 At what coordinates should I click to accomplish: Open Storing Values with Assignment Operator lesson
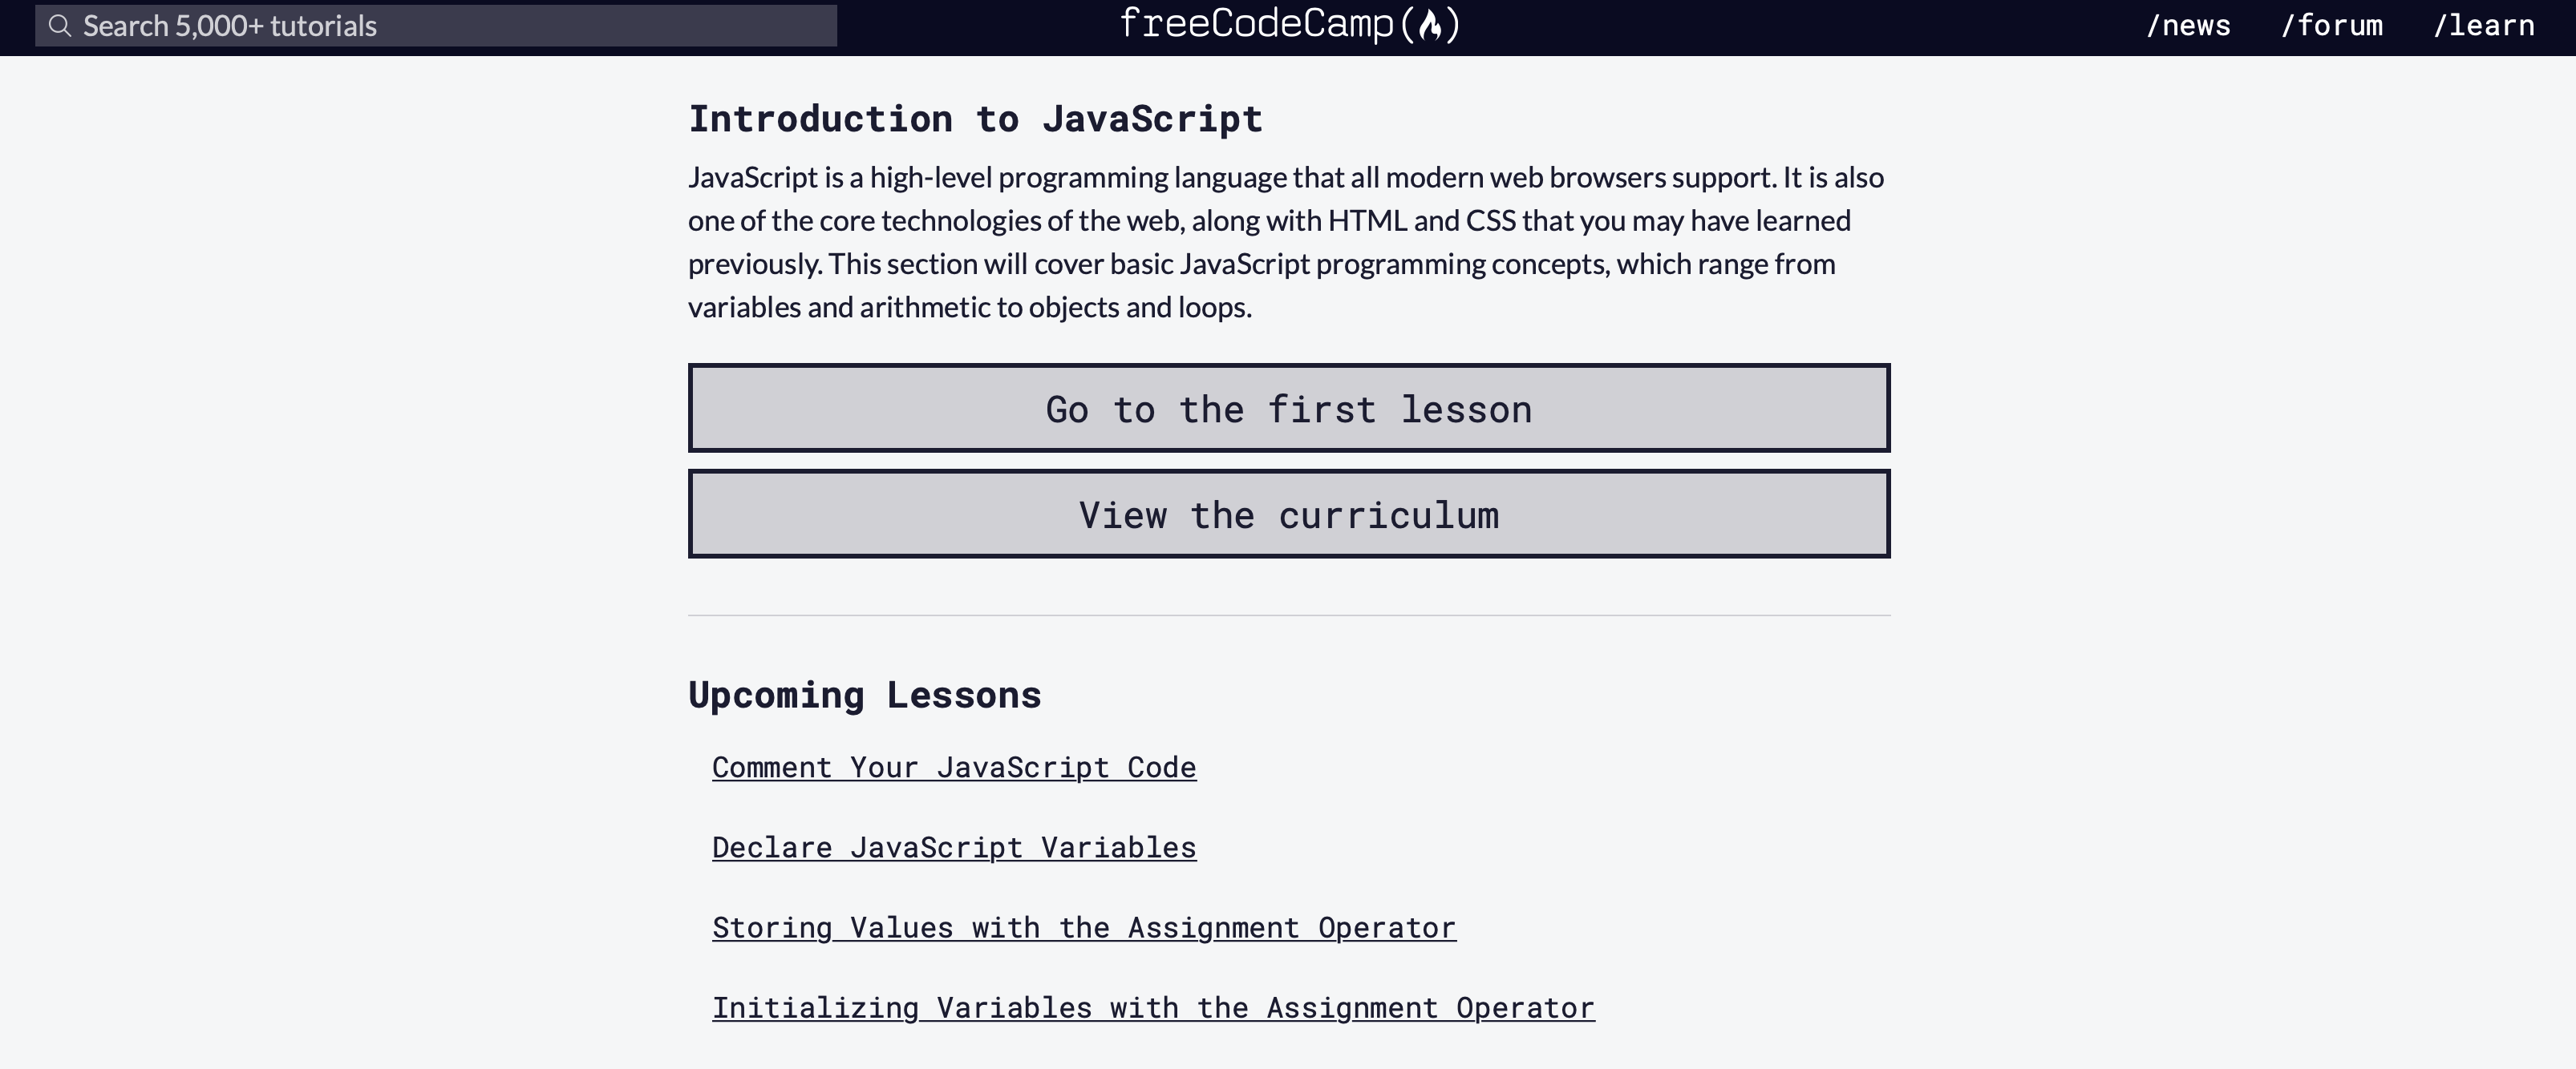(1083, 927)
